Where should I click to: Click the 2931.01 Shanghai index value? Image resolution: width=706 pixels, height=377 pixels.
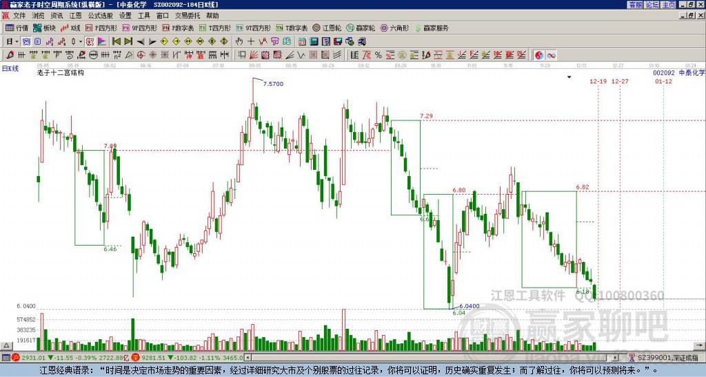point(33,358)
